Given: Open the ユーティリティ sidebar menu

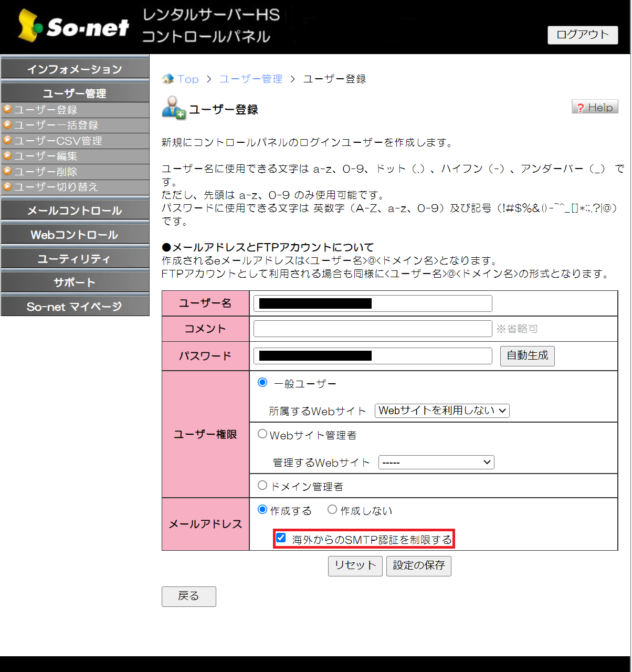Looking at the screenshot, I should [x=75, y=259].
